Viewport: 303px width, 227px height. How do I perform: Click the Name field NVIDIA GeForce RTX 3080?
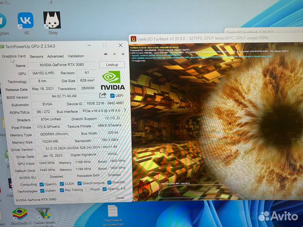[x=62, y=65]
